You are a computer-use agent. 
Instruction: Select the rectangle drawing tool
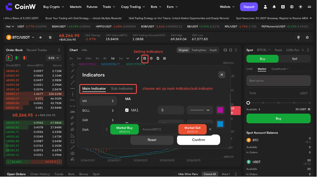pyautogui.click(x=73, y=141)
